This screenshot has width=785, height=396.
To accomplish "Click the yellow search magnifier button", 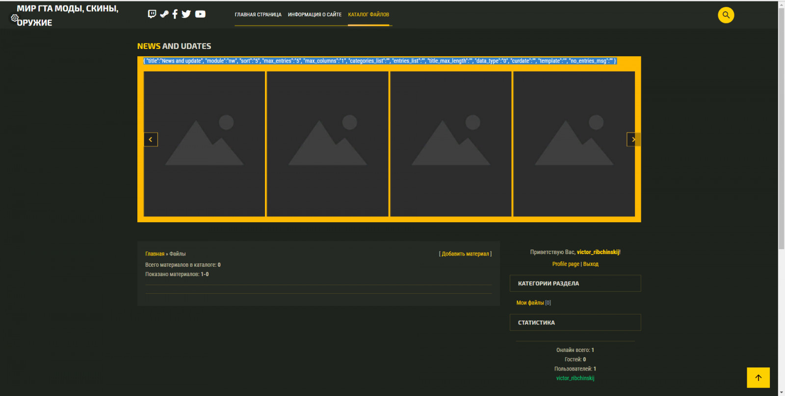I will (x=726, y=15).
